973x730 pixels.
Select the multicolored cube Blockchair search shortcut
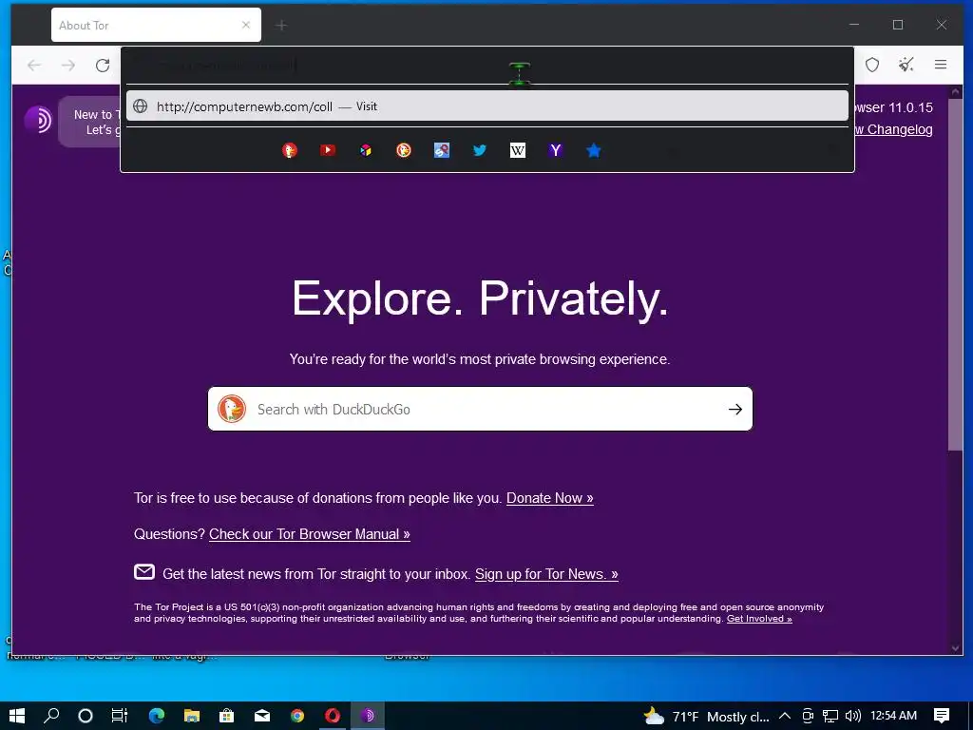click(366, 150)
